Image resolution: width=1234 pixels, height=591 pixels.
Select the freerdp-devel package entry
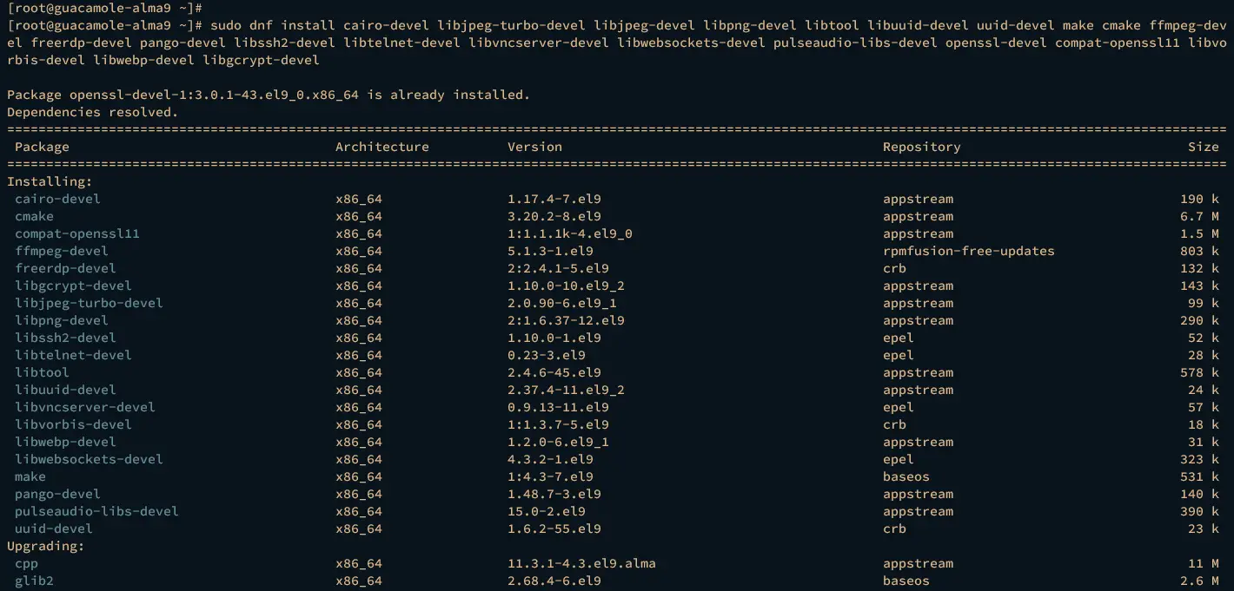pyautogui.click(x=65, y=268)
